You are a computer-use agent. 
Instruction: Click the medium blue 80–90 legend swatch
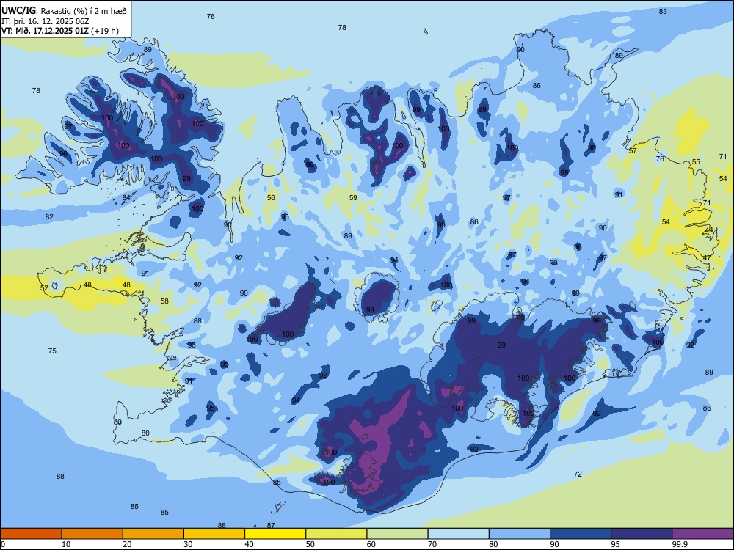coord(520,534)
